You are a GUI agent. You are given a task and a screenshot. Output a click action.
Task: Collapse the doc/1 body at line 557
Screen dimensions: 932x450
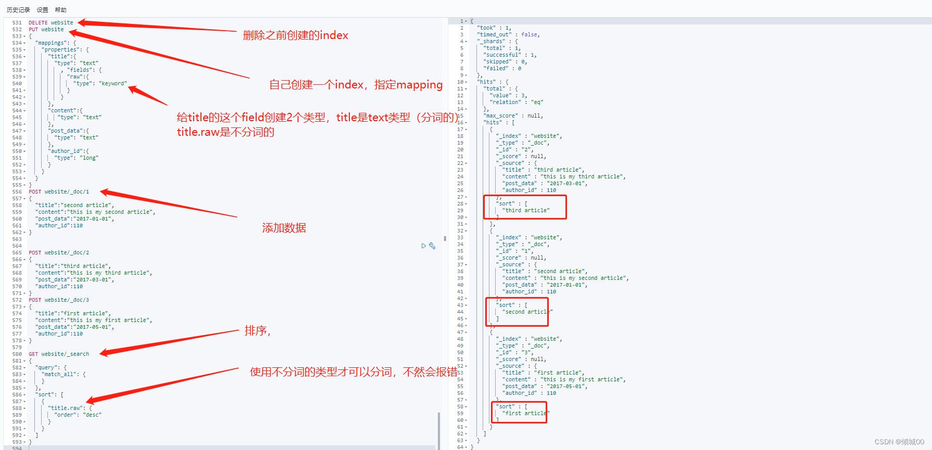(x=25, y=199)
